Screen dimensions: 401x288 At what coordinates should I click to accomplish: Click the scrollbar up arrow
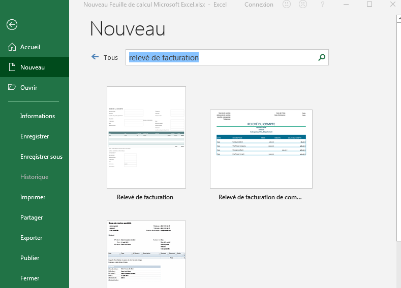tap(398, 19)
